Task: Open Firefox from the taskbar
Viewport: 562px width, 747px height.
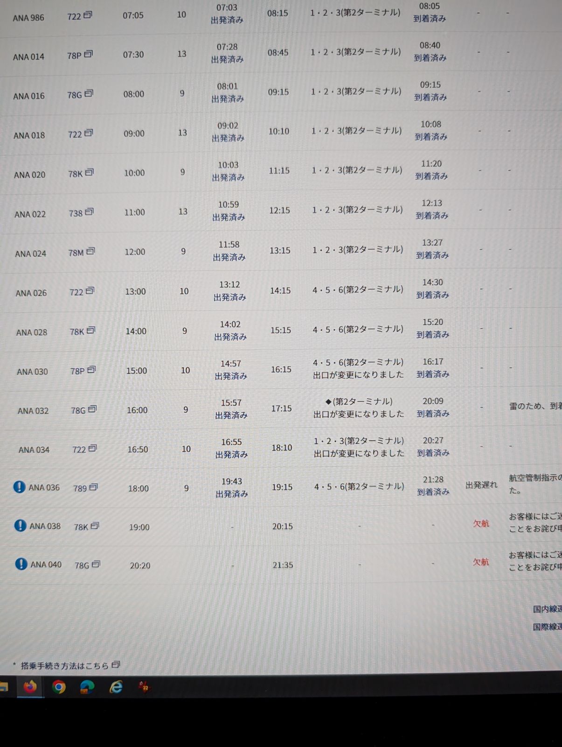Action: 30,687
